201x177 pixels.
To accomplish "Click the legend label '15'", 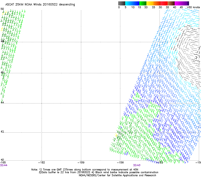I will [x=139, y=7].
